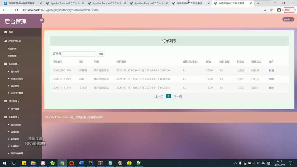Select order number DD0325001701 text
297x167 pixels.
(62, 70)
